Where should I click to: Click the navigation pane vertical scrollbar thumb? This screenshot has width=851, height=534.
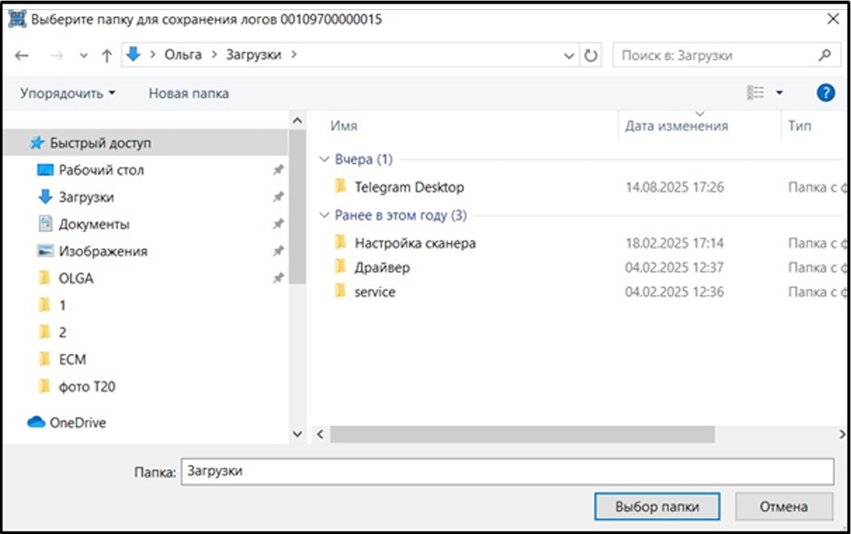[297, 207]
